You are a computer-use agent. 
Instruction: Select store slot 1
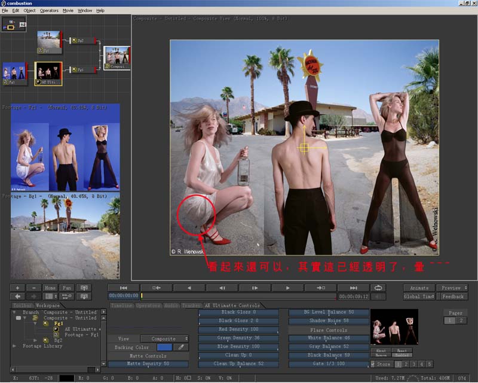click(398, 364)
